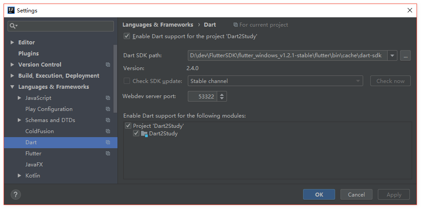Expand the Editor settings node

point(12,42)
